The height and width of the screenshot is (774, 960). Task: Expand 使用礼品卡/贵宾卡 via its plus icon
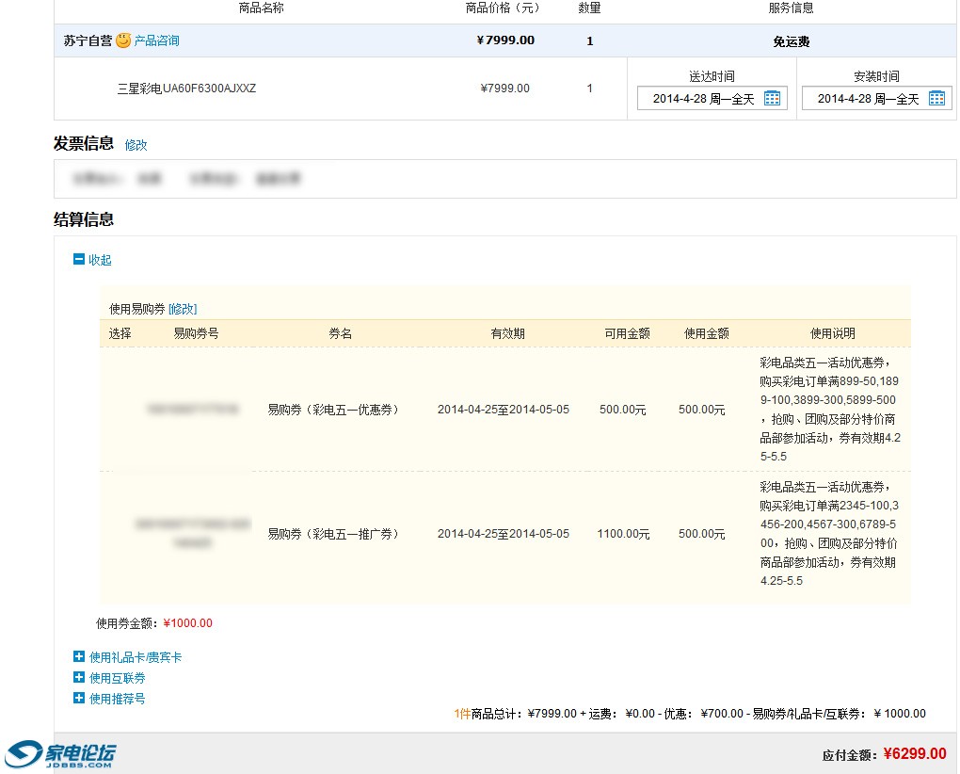click(79, 657)
